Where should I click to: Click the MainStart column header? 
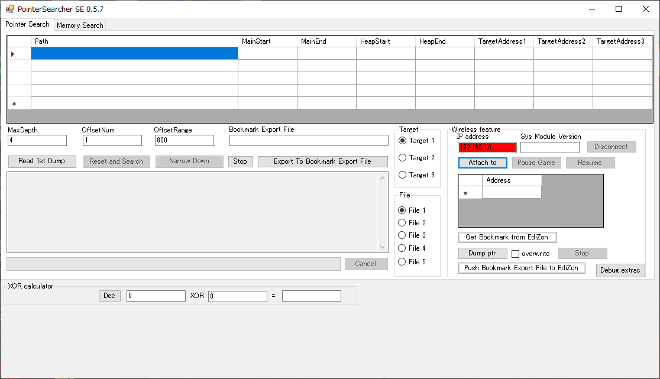pos(268,41)
